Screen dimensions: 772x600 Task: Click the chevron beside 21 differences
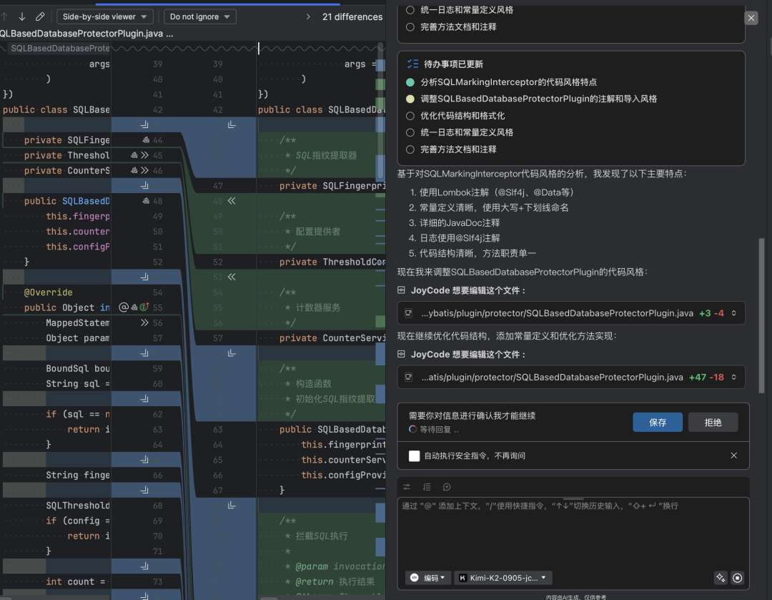point(308,16)
